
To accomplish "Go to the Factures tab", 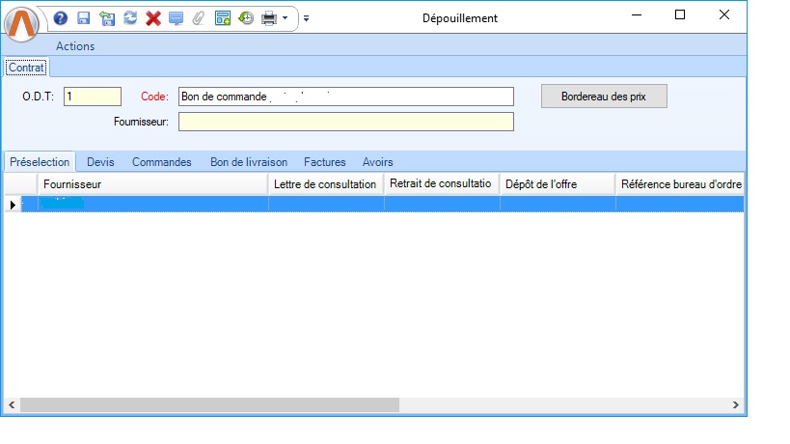I will coord(324,162).
